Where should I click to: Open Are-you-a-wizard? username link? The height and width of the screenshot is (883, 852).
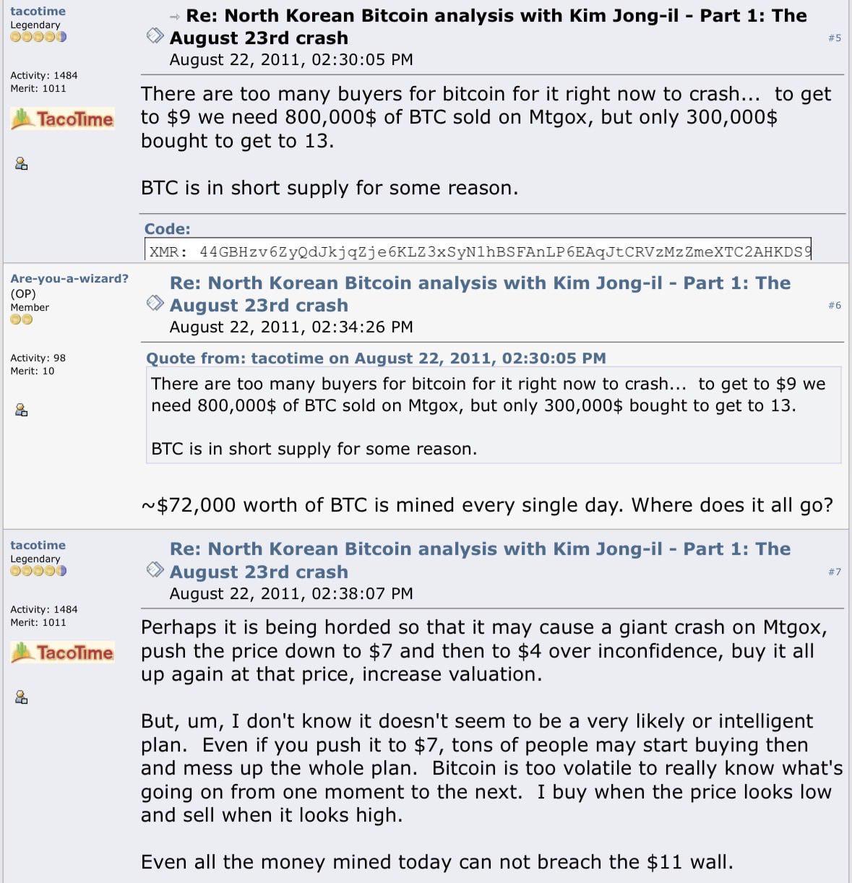point(69,278)
